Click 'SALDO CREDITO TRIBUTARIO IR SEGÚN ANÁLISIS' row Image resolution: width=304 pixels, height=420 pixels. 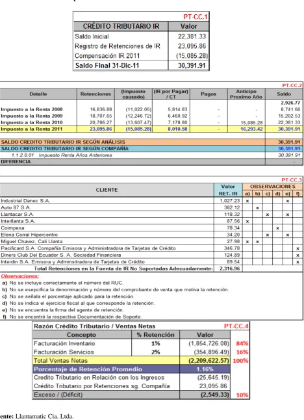click(151, 142)
